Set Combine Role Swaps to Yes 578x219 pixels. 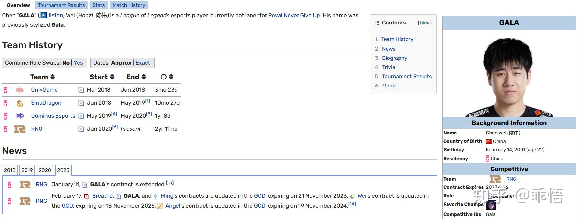point(78,63)
